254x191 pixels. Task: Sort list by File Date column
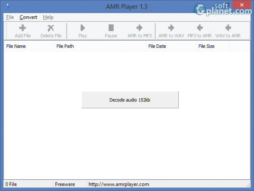pos(171,46)
